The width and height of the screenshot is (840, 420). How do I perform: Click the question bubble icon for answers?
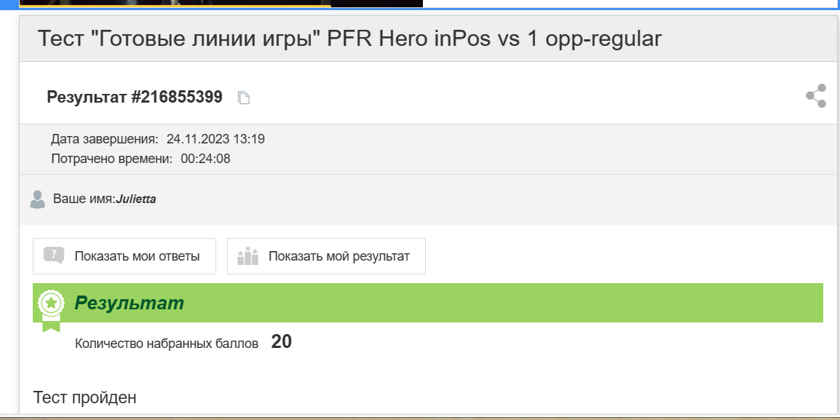tap(54, 255)
